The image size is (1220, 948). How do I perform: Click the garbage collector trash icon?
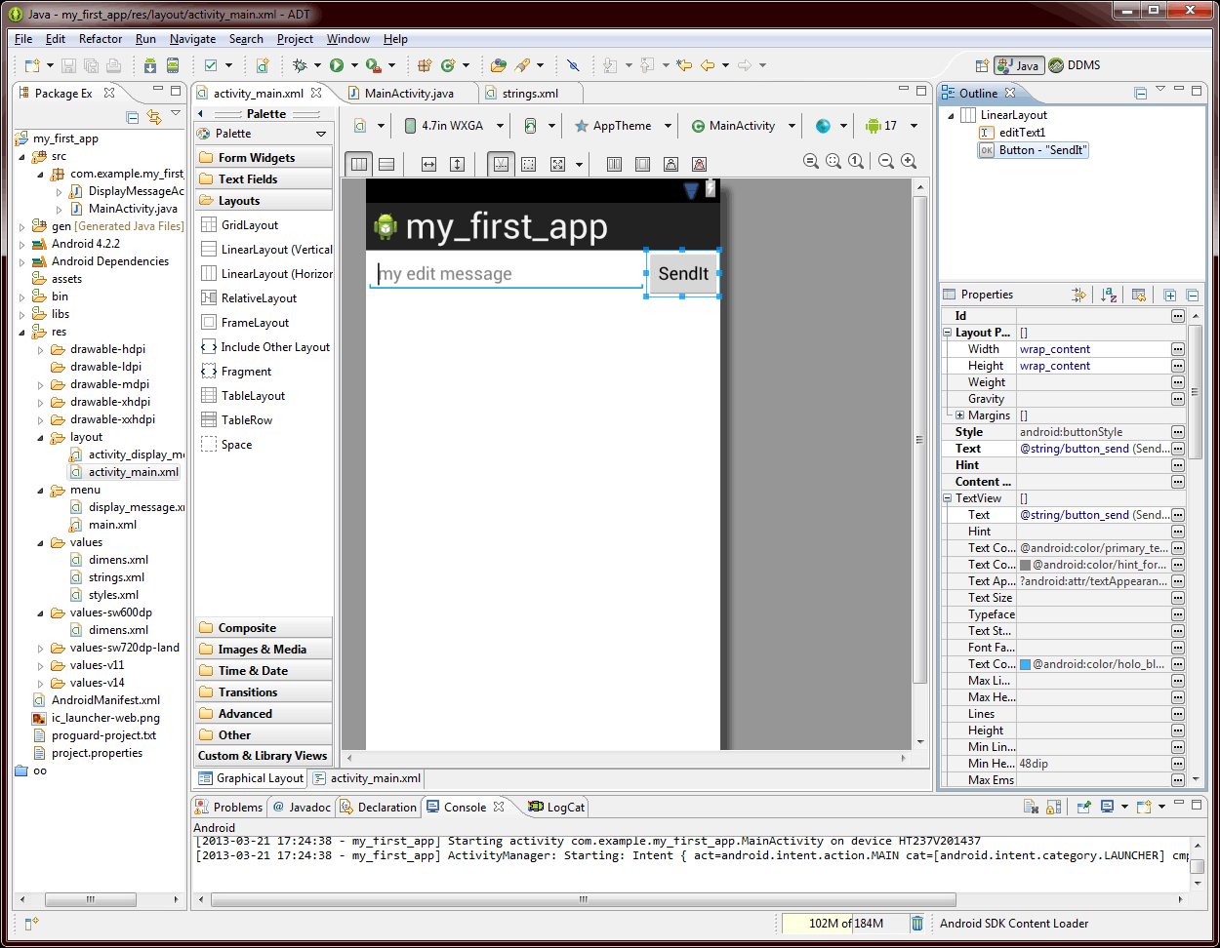point(917,923)
